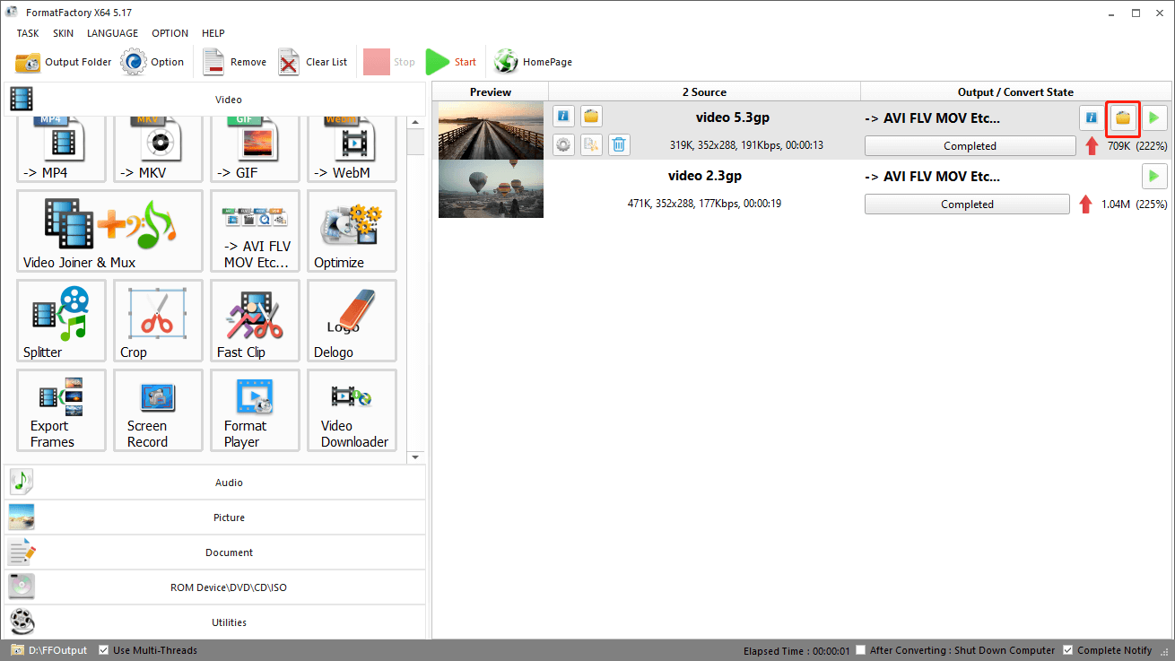
Task: Click the balloons thumbnail of video 2.3gp
Action: (x=491, y=188)
